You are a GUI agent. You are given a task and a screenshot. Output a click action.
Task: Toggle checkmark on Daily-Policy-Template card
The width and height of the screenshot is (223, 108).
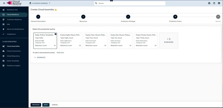55,34
